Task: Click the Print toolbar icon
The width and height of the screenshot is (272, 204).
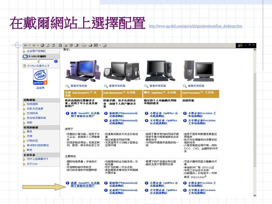Action: (x=90, y=45)
